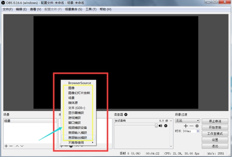Close the OBS window
Screen dimensions: 232x157
tap(225, 2)
